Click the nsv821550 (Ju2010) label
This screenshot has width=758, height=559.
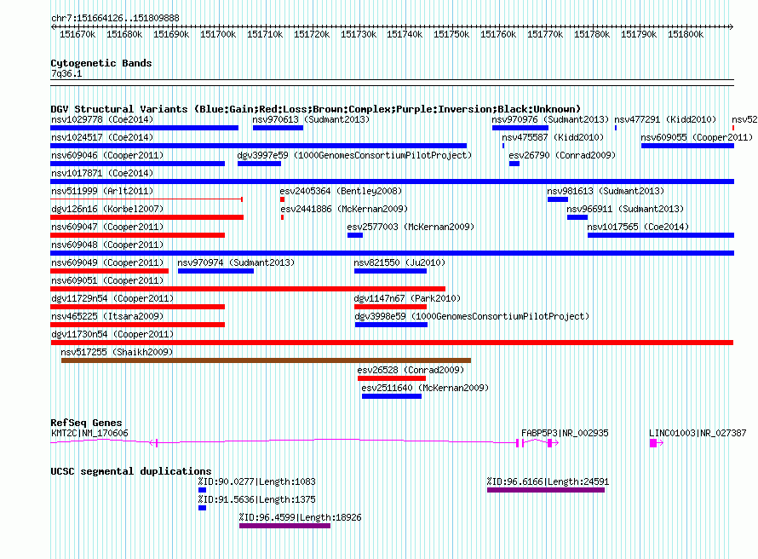tap(399, 262)
